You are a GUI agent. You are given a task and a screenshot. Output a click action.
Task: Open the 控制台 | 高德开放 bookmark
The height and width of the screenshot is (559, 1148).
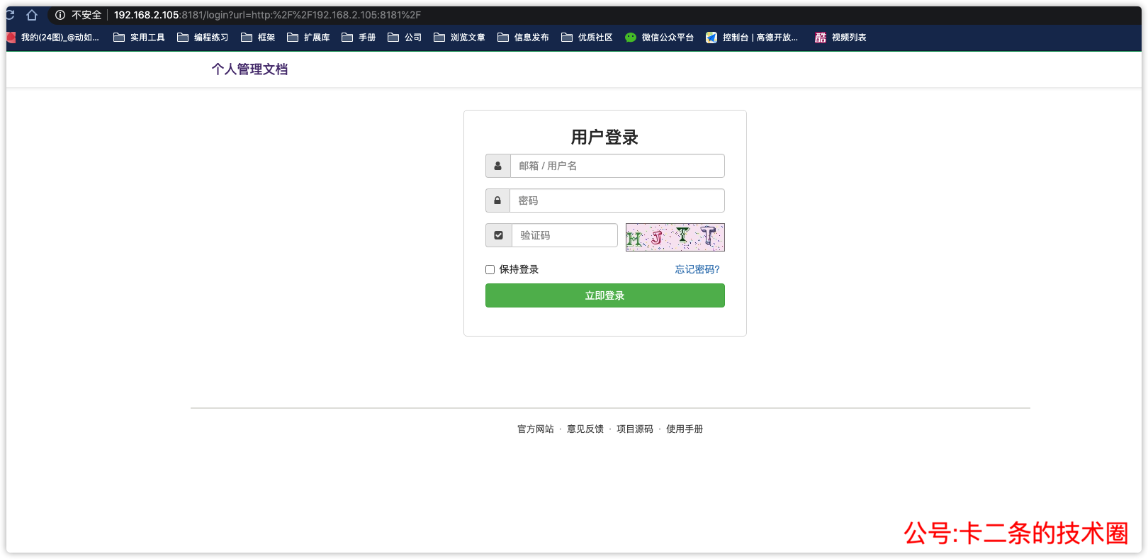(752, 38)
